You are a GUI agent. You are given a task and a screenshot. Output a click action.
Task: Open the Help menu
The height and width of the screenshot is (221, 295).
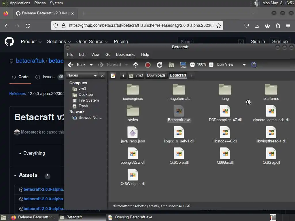coord(145,54)
